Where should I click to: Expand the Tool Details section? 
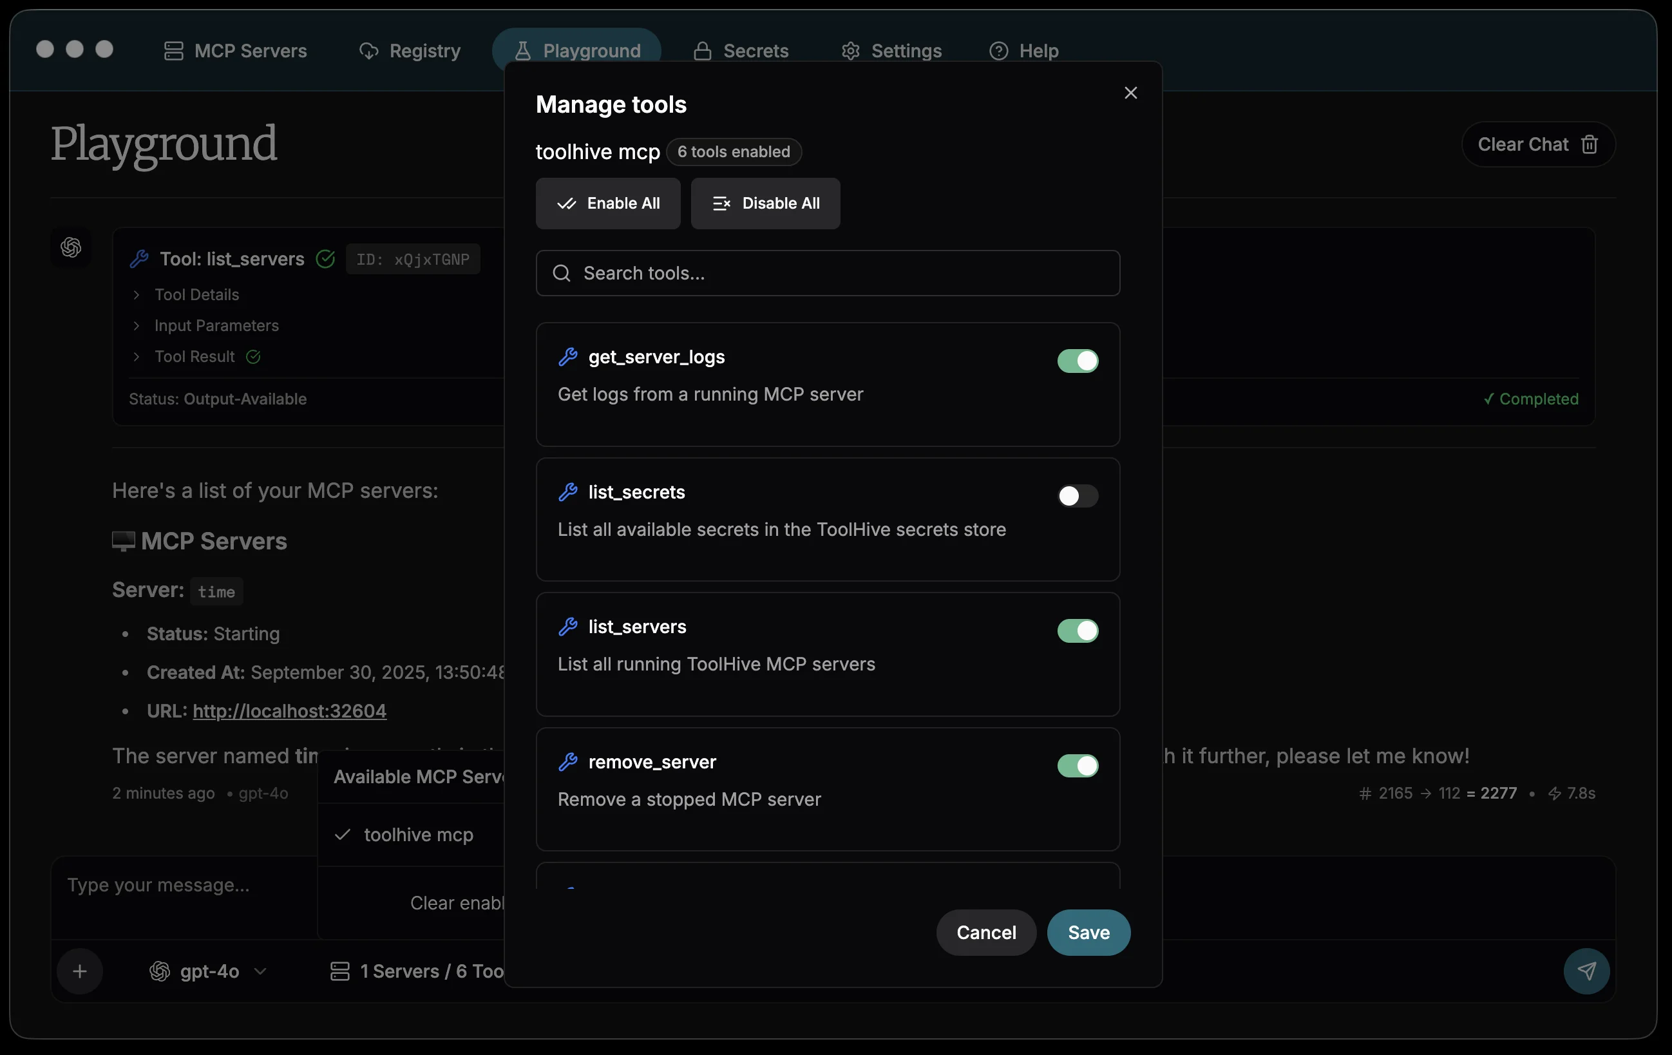point(196,294)
